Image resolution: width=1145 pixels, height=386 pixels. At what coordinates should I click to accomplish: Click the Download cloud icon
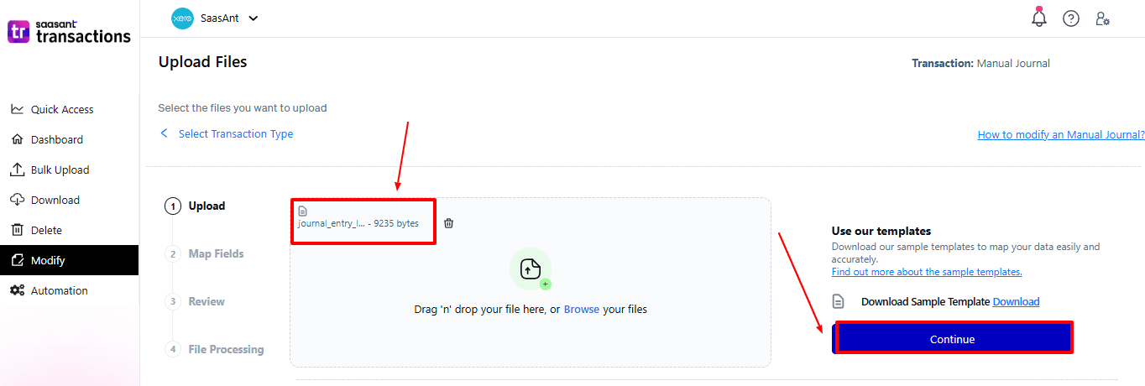tap(17, 200)
